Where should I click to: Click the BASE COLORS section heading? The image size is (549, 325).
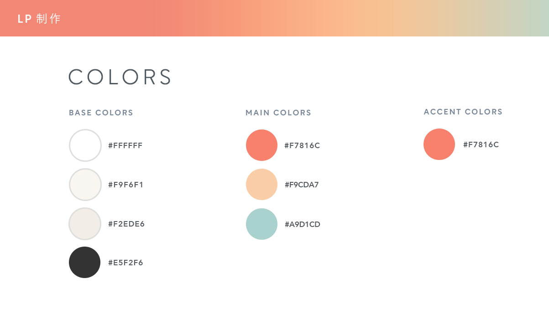101,113
